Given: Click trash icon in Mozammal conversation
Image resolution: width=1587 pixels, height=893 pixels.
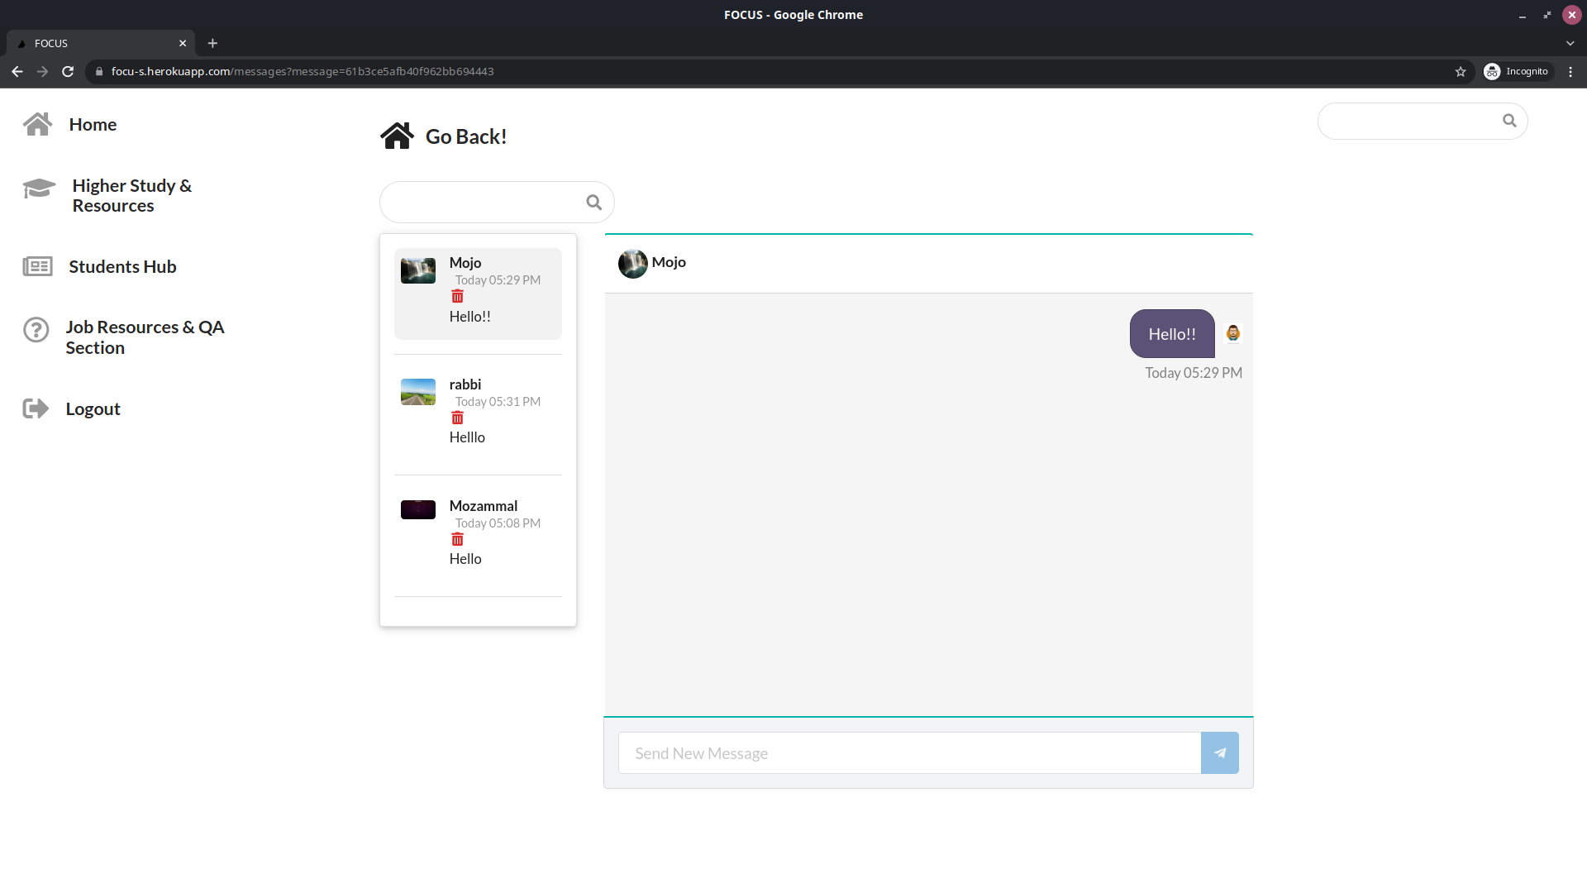Looking at the screenshot, I should tap(457, 540).
